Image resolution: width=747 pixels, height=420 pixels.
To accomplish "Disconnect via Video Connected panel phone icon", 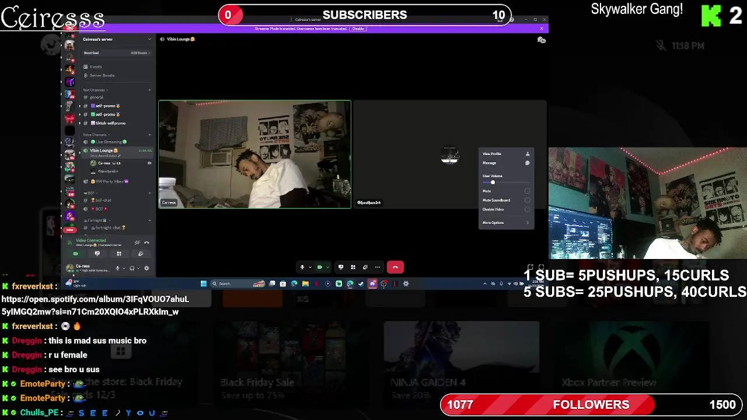I will 146,242.
